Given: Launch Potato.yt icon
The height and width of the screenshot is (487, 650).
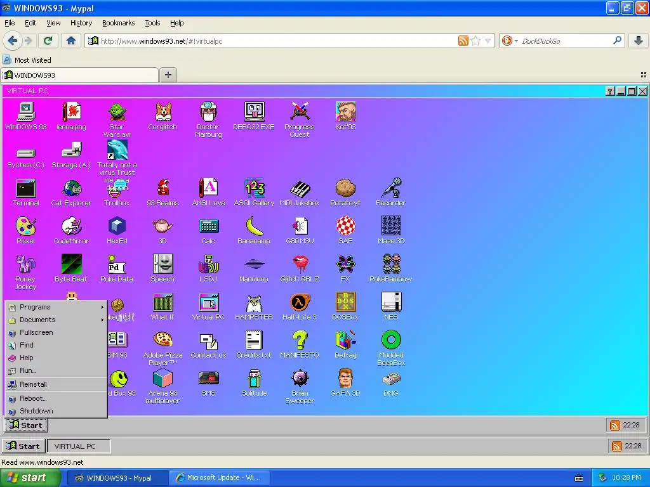Looking at the screenshot, I should (345, 193).
